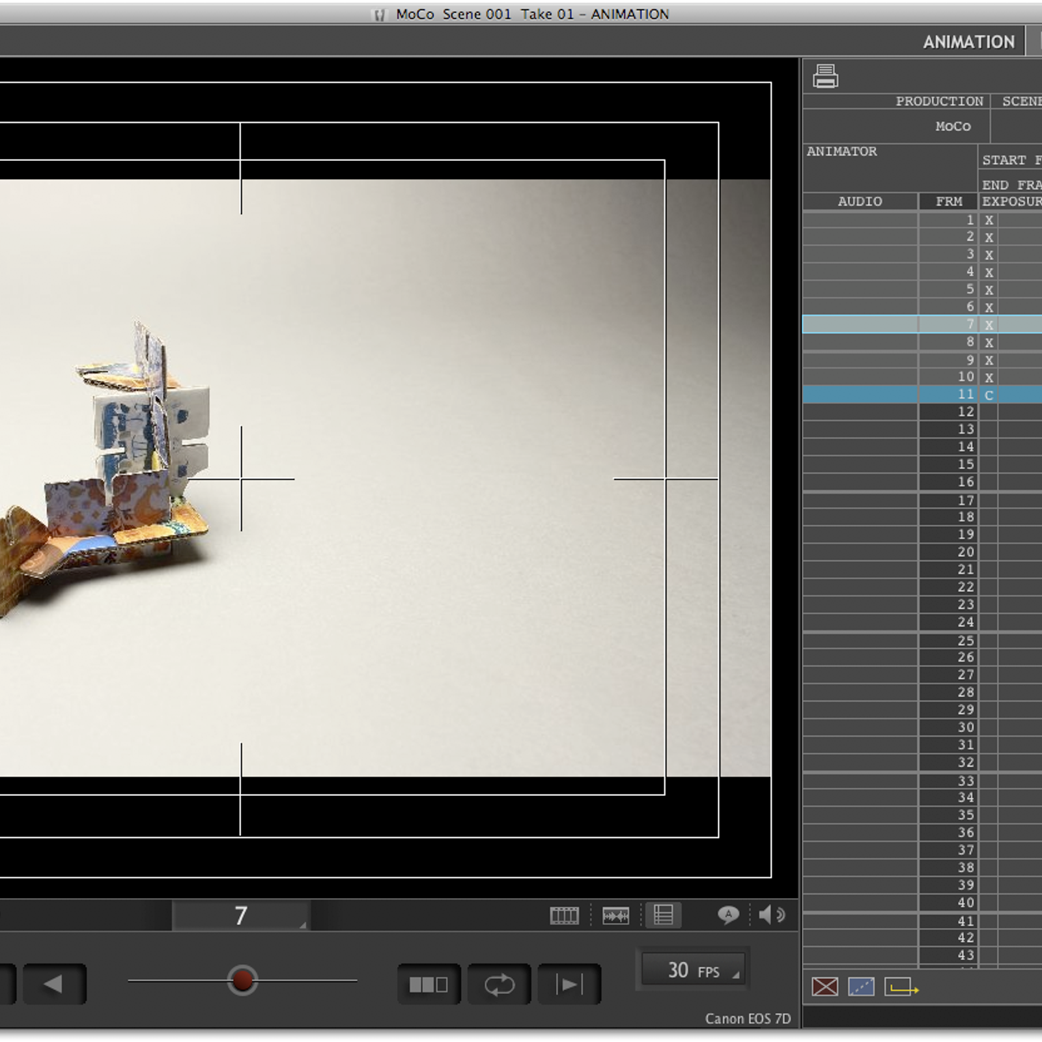Select frame 12 in the X-sheet

(x=948, y=412)
